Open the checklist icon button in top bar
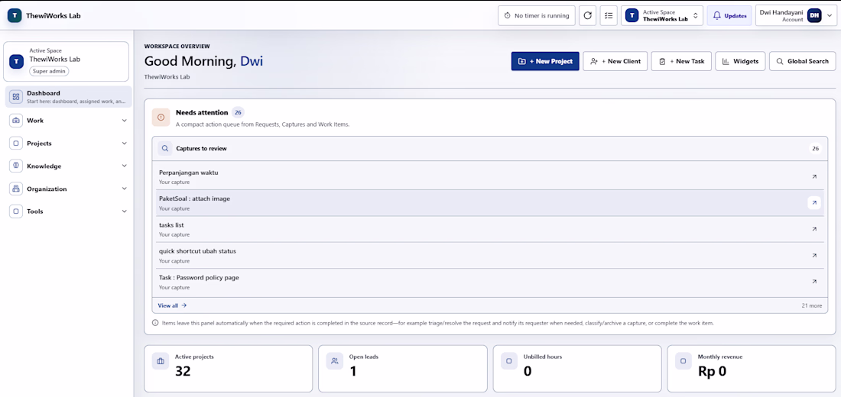The height and width of the screenshot is (397, 841). [x=609, y=15]
